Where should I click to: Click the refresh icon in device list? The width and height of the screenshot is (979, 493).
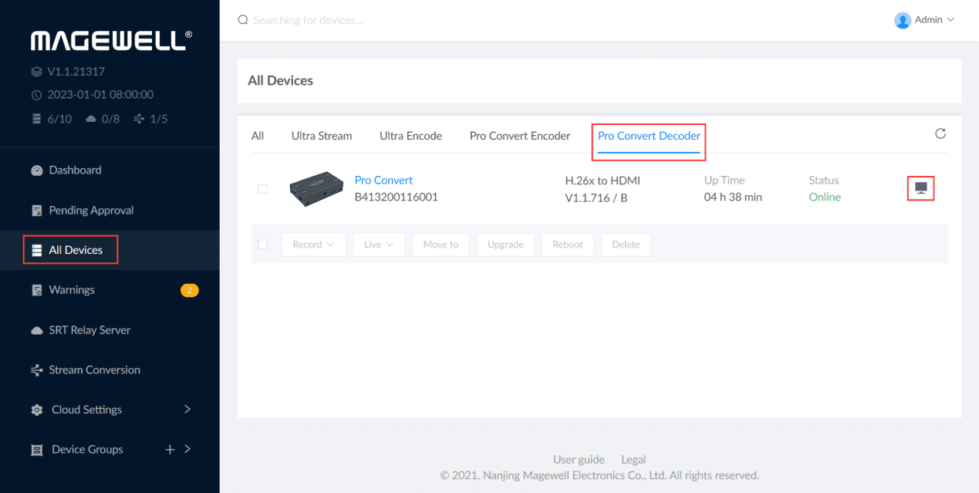click(940, 134)
